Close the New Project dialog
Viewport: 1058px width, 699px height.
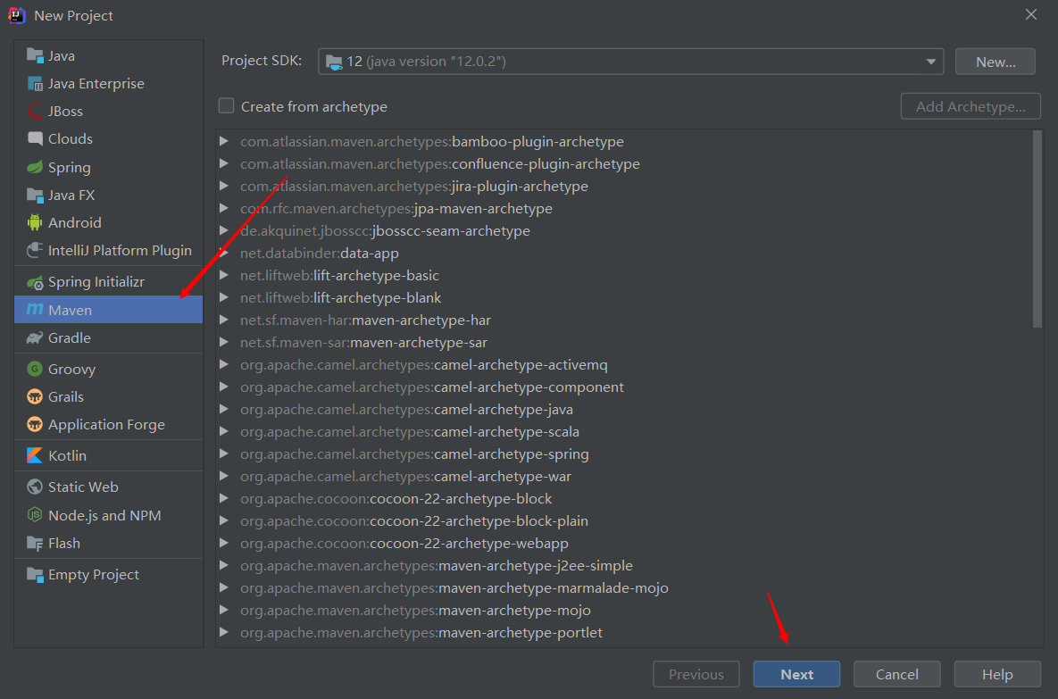(1031, 14)
